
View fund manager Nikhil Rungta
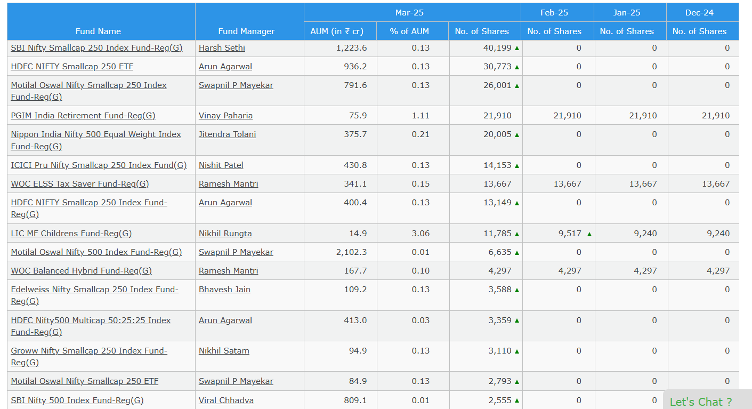(225, 234)
